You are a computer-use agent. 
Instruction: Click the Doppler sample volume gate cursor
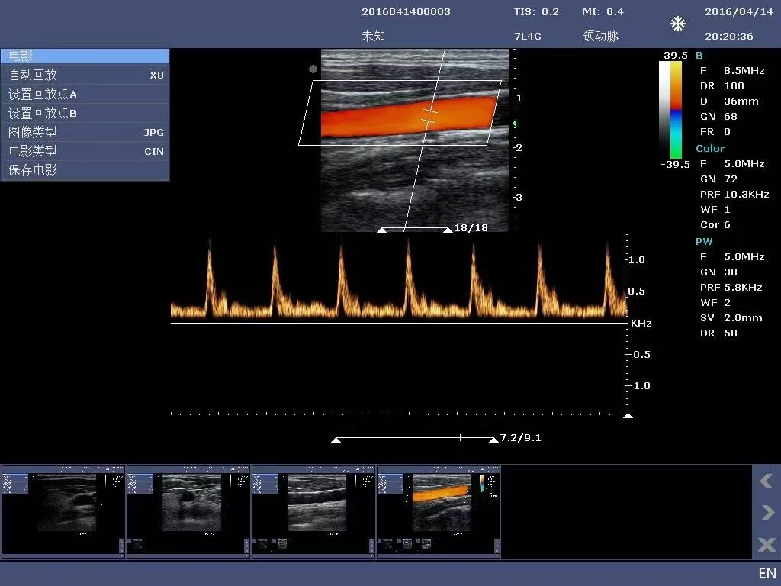pyautogui.click(x=429, y=116)
